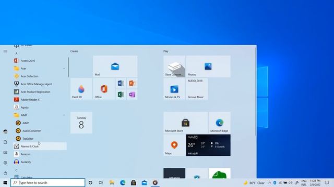This screenshot has height=187, width=334.
Task: Open TagEditor under AIMP
Action: pyautogui.click(x=40, y=139)
